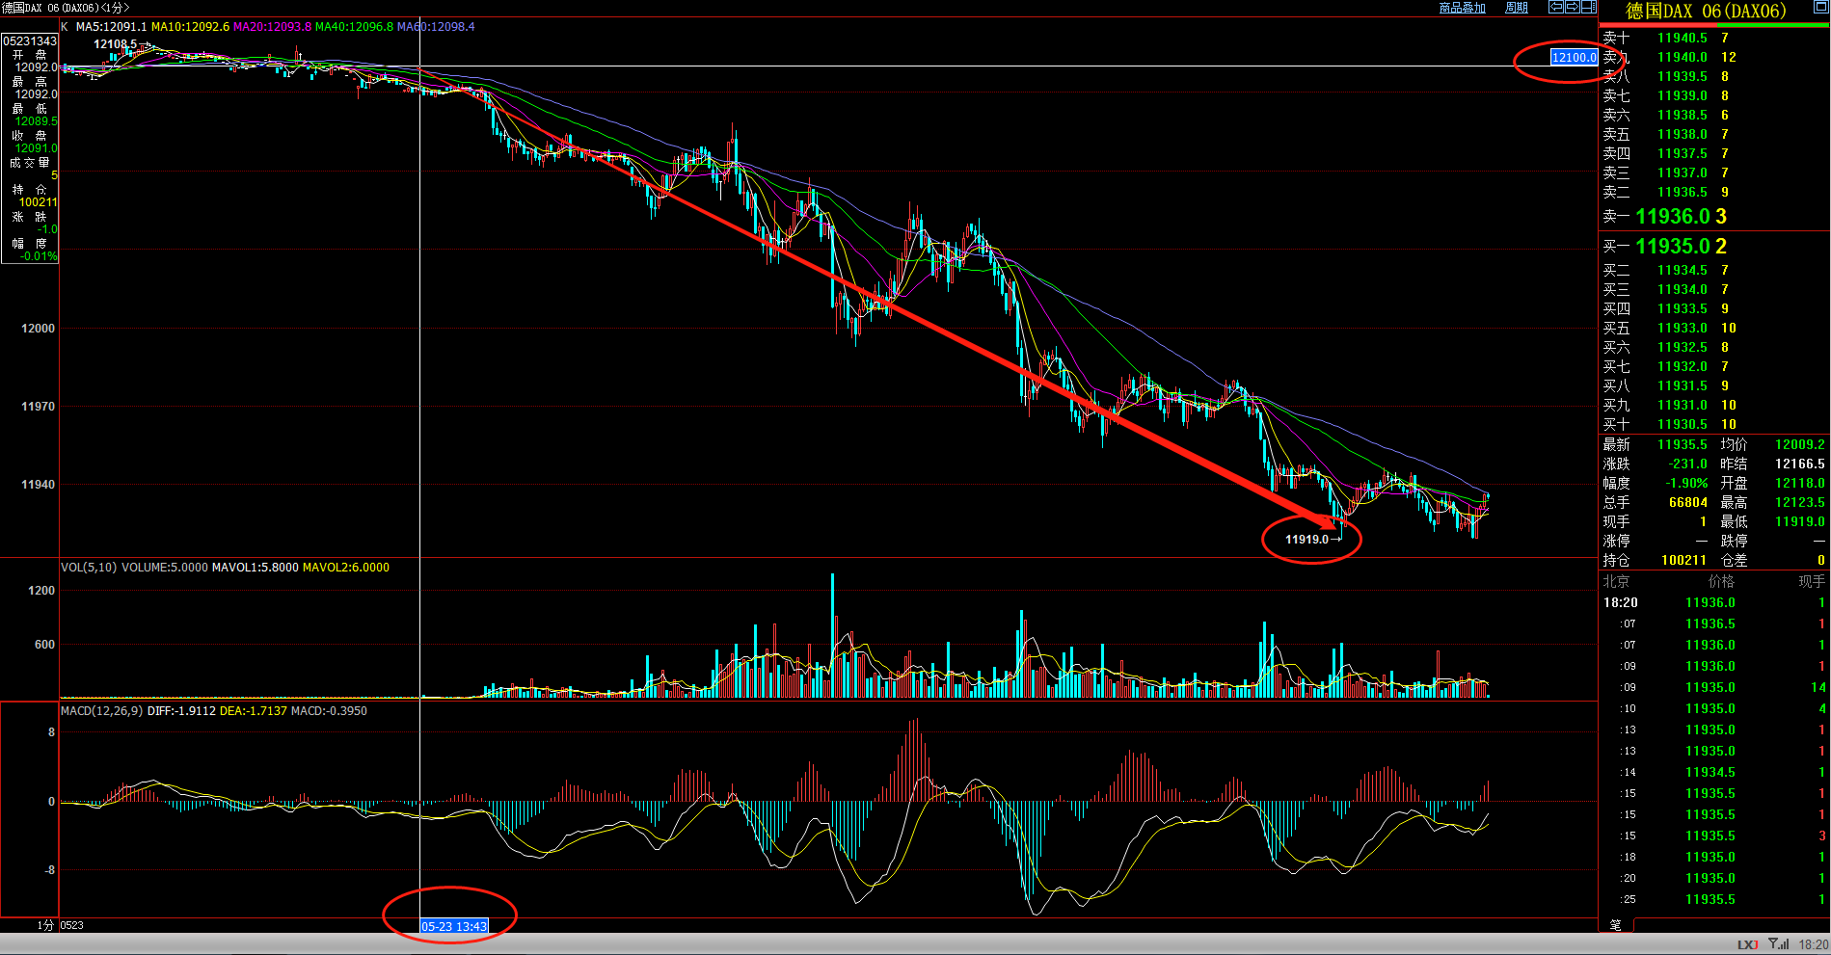The width and height of the screenshot is (1831, 955).
Task: Click the DIFF:-1.9112 value
Action: 181,711
